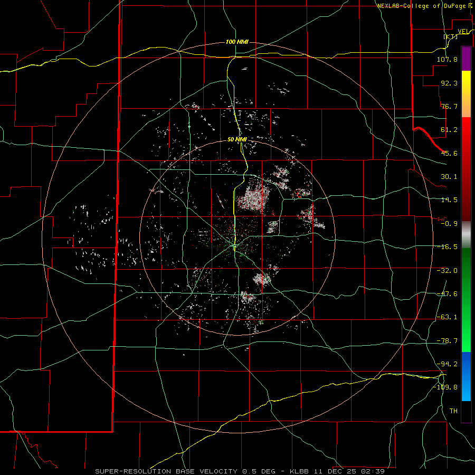Click the 50 NMI range ring label
Screen dimensions: 475x475
click(237, 139)
